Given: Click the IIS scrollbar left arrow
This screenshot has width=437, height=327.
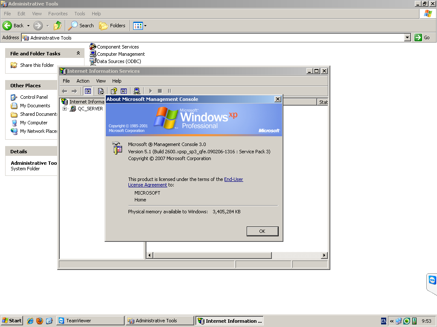Looking at the screenshot, I should [x=150, y=255].
